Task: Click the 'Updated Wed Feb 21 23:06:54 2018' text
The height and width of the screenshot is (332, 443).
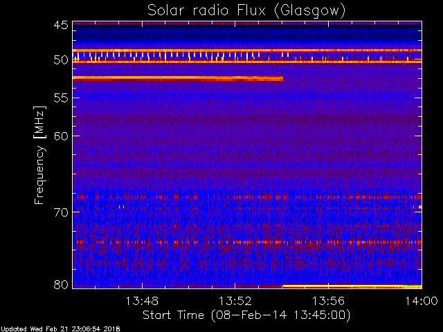Action: [x=61, y=329]
